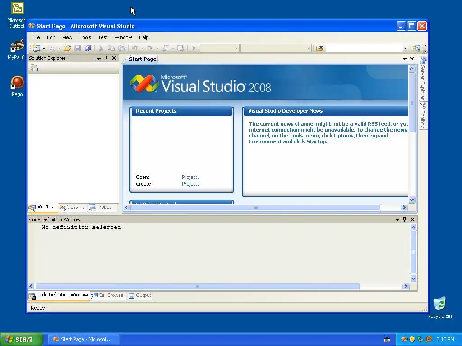Click Code Definition Window scroll down arrow
This screenshot has width=462, height=346.
tap(413, 278)
